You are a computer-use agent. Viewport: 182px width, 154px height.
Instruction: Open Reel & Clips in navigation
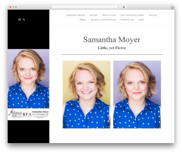109,15
